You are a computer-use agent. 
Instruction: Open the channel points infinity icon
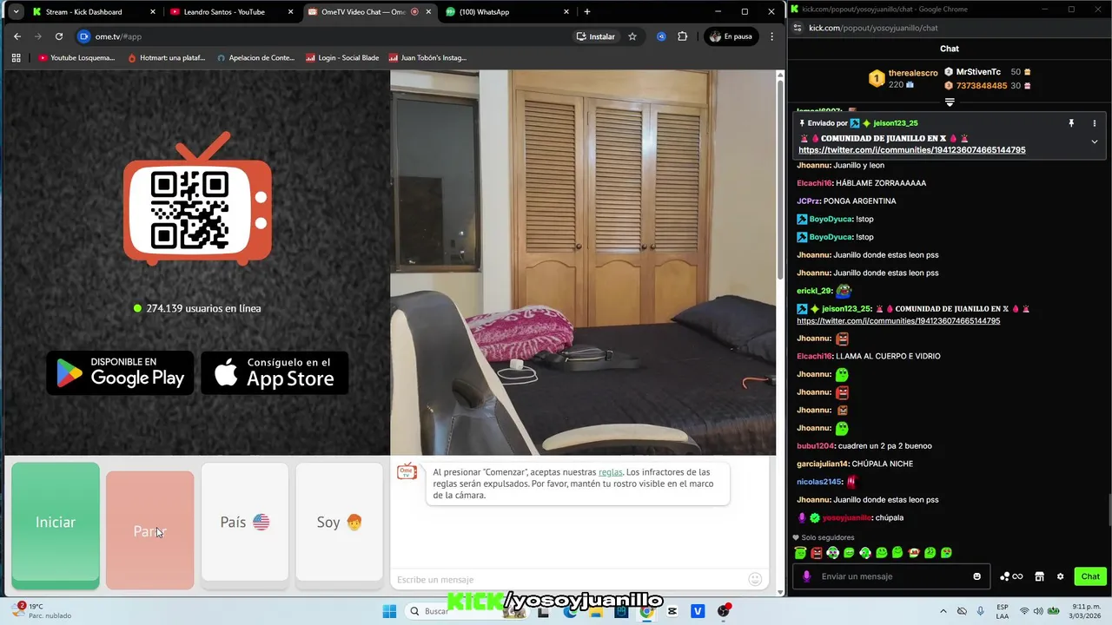click(x=1011, y=576)
